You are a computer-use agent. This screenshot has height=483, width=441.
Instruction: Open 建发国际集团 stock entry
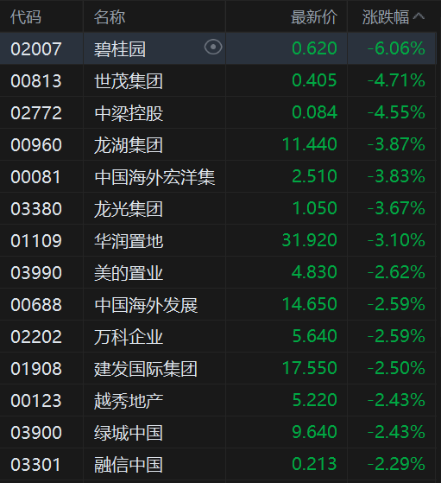click(x=146, y=369)
